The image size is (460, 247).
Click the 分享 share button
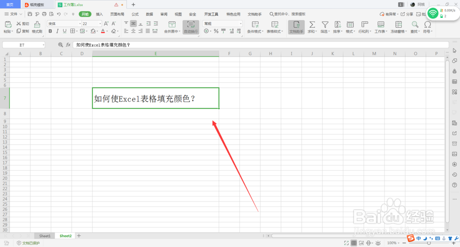[407, 14]
